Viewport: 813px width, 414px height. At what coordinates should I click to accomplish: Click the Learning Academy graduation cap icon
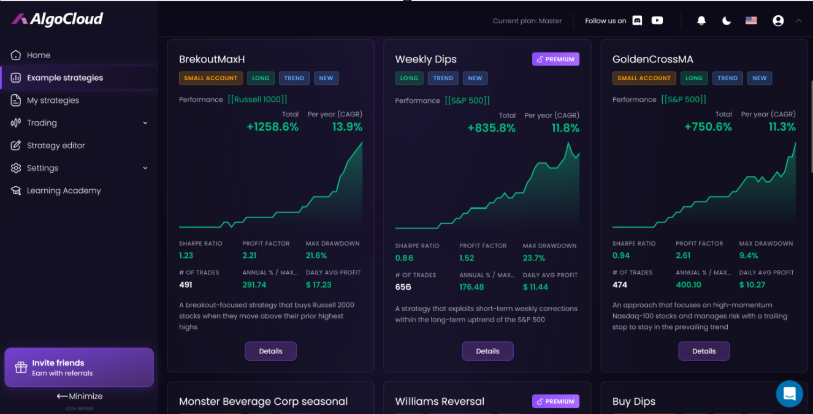16,191
